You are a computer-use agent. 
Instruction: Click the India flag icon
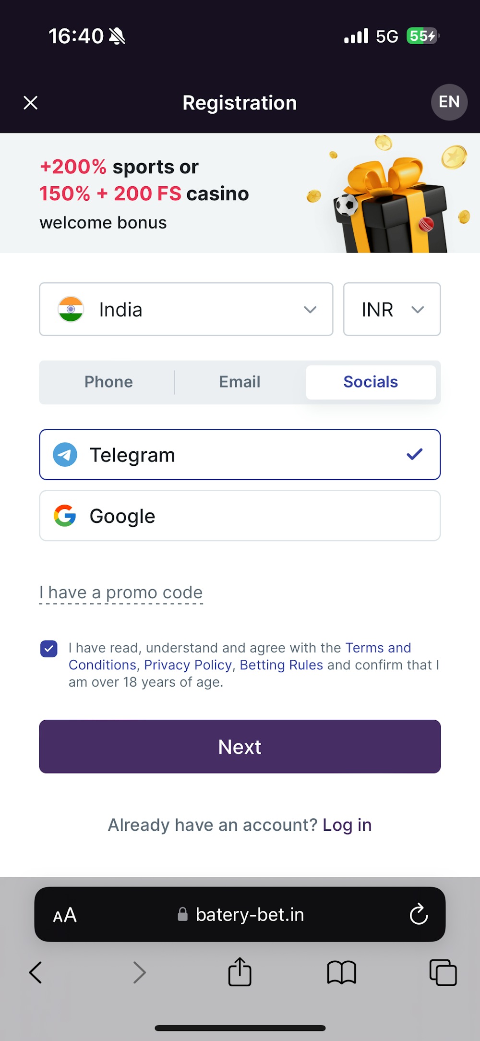pos(71,309)
